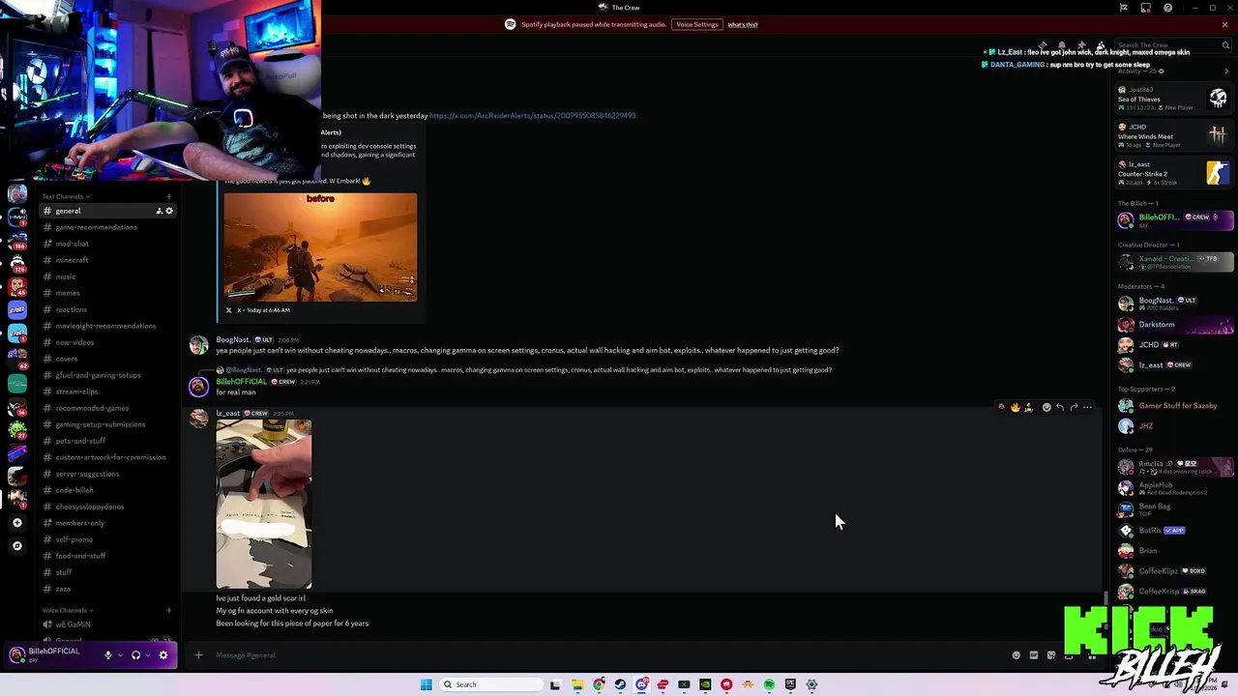Open the server-suggestions channel
The height and width of the screenshot is (696, 1238).
tap(107, 474)
